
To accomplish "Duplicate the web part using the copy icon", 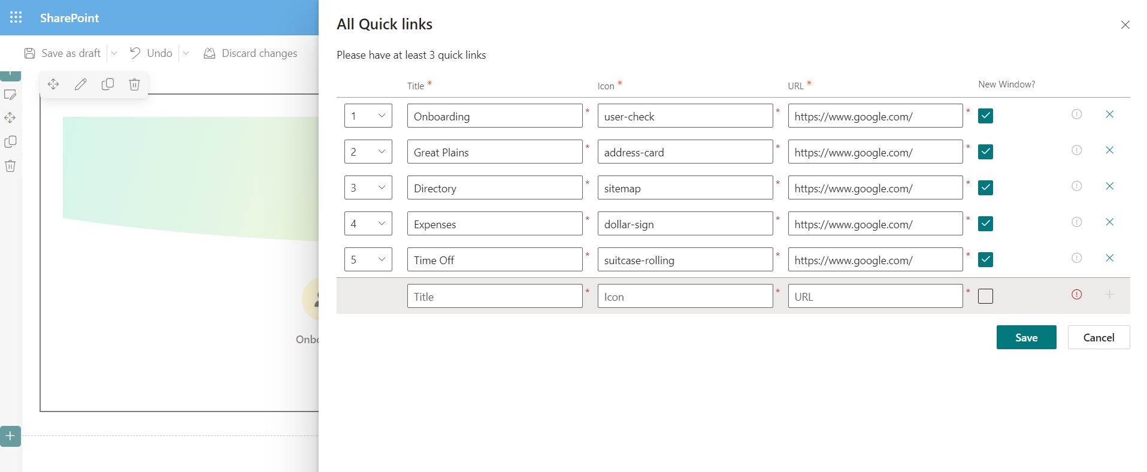I will pos(107,84).
